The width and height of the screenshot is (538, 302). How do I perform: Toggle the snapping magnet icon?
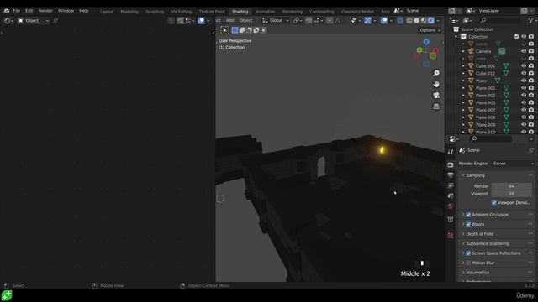309,20
